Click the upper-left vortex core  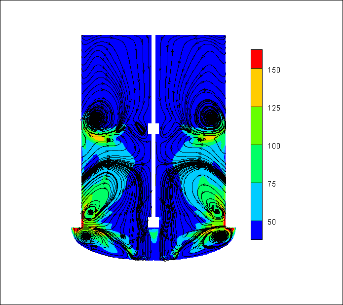tap(97, 118)
